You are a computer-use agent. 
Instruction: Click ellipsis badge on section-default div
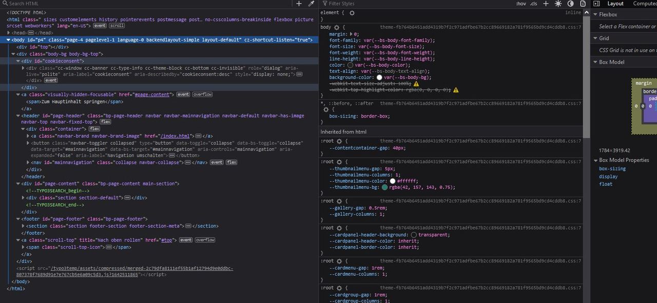point(127,198)
